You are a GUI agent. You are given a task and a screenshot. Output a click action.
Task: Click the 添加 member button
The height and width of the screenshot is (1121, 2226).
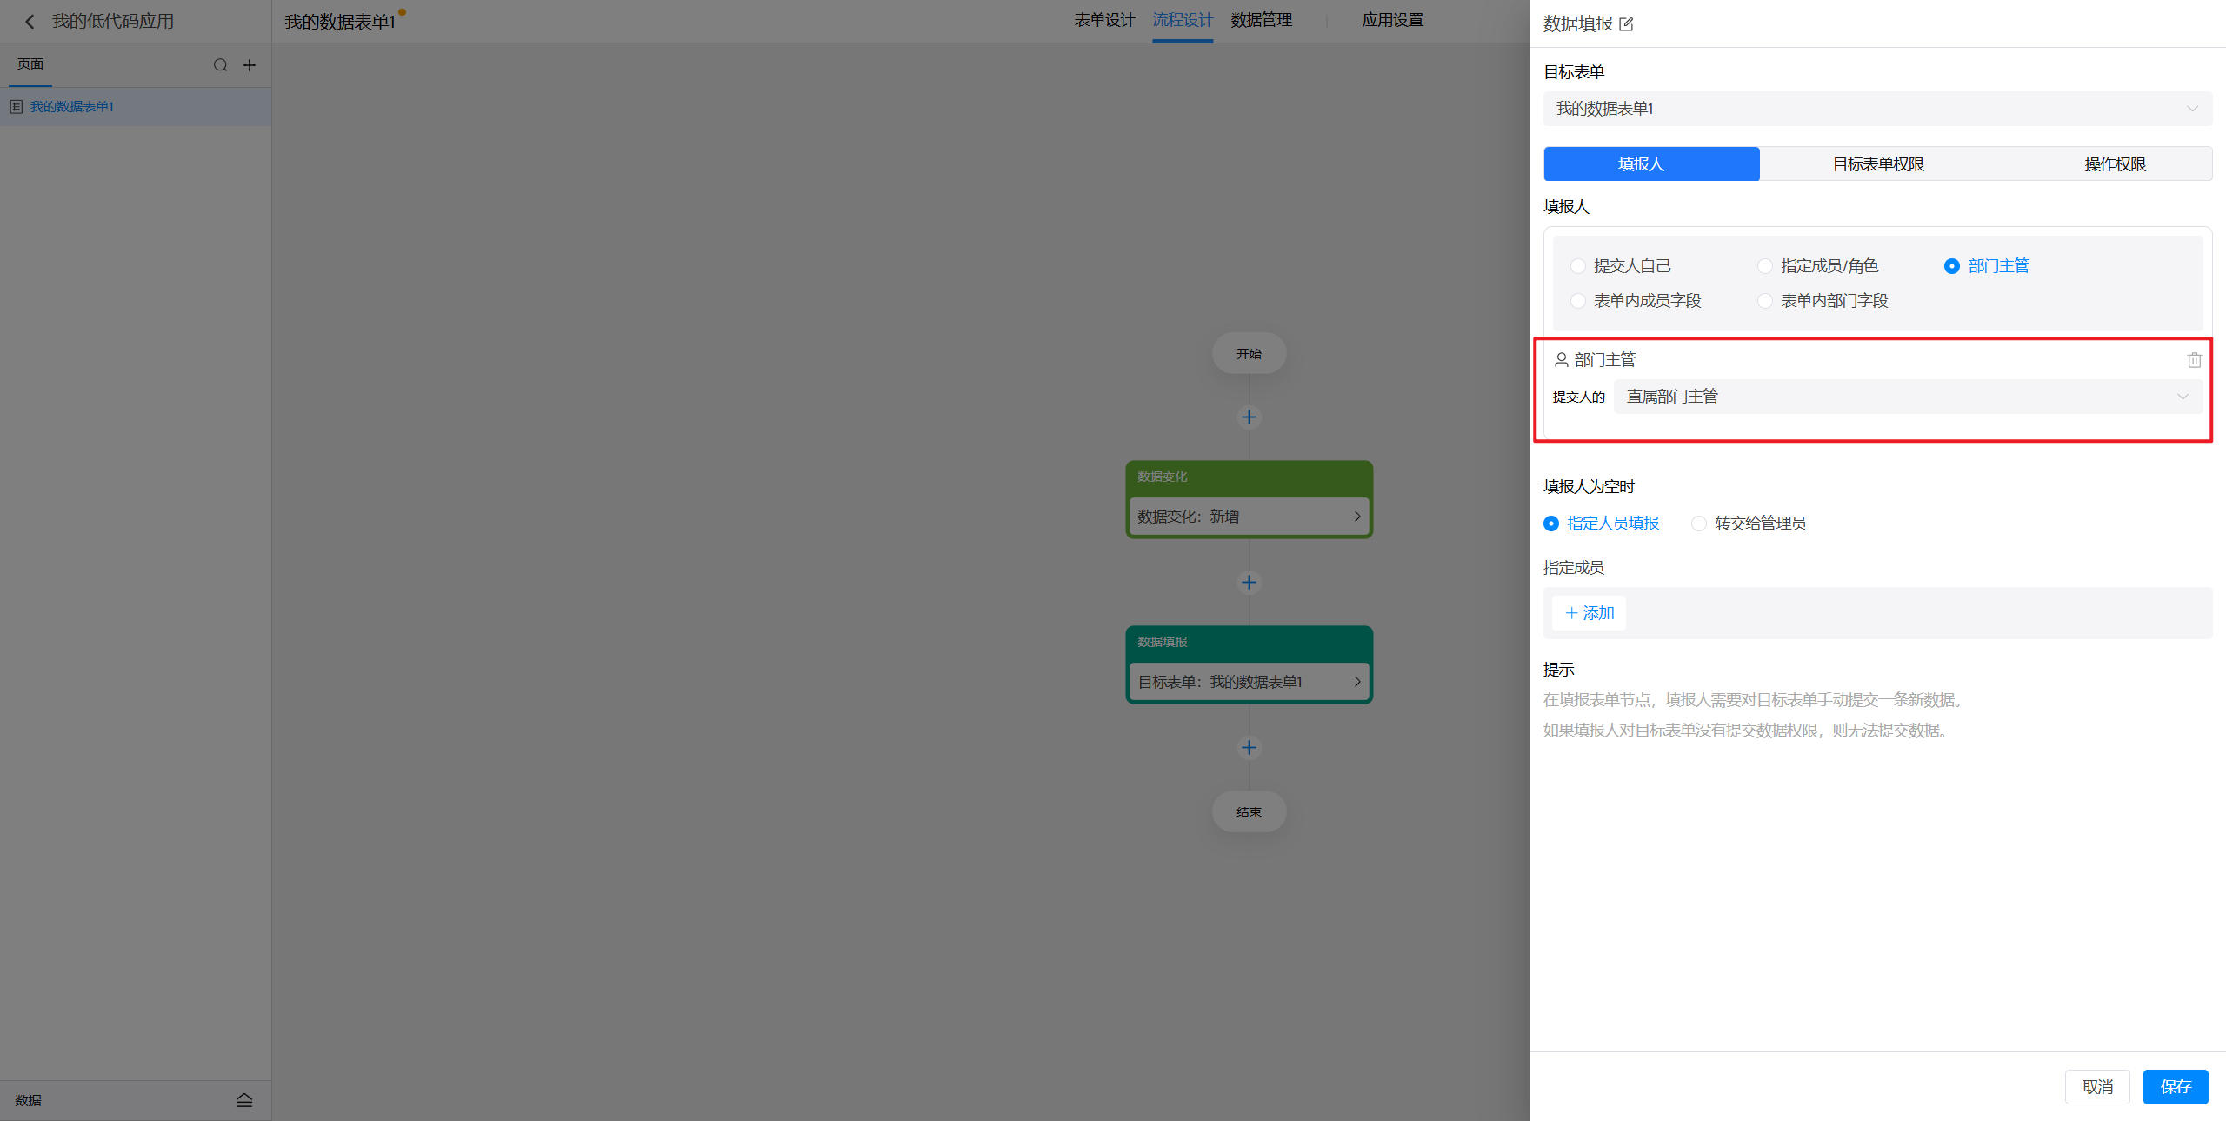[x=1590, y=613]
